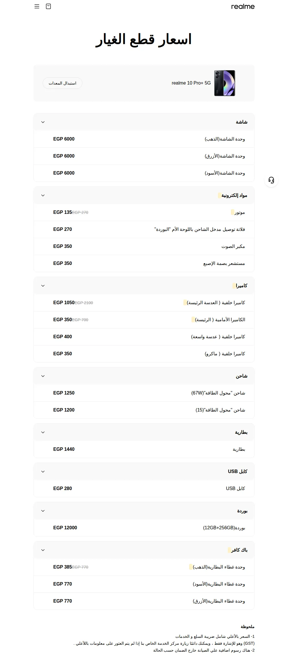Collapse the بطارية section chevron

point(43,432)
